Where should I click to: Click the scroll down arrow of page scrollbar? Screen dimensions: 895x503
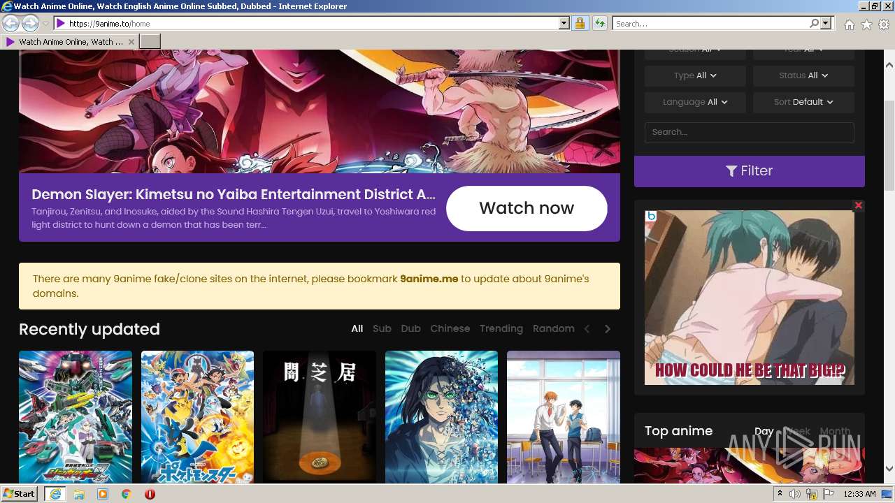(x=889, y=469)
